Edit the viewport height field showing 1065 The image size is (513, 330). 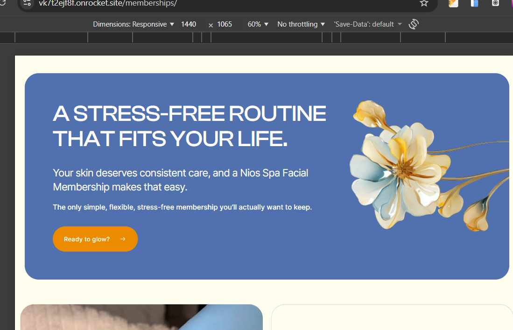(x=225, y=24)
